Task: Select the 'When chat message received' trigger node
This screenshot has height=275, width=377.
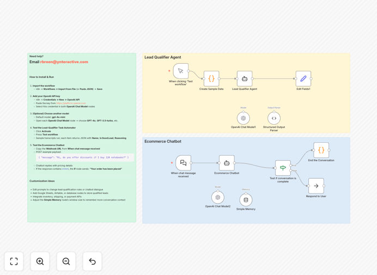Action: tap(183, 163)
